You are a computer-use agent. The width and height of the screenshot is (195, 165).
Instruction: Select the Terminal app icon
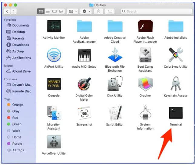tap(176, 113)
